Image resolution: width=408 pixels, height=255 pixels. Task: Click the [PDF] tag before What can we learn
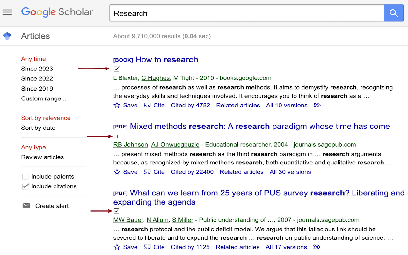(x=120, y=193)
